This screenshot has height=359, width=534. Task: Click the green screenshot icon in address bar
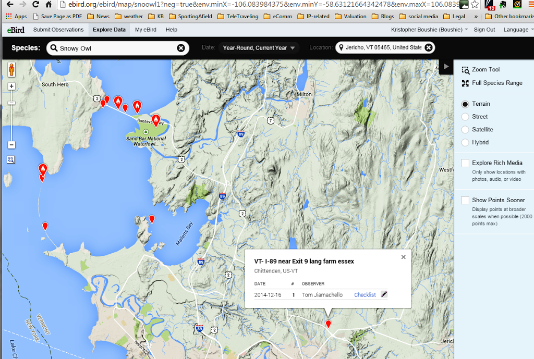tap(464, 4)
